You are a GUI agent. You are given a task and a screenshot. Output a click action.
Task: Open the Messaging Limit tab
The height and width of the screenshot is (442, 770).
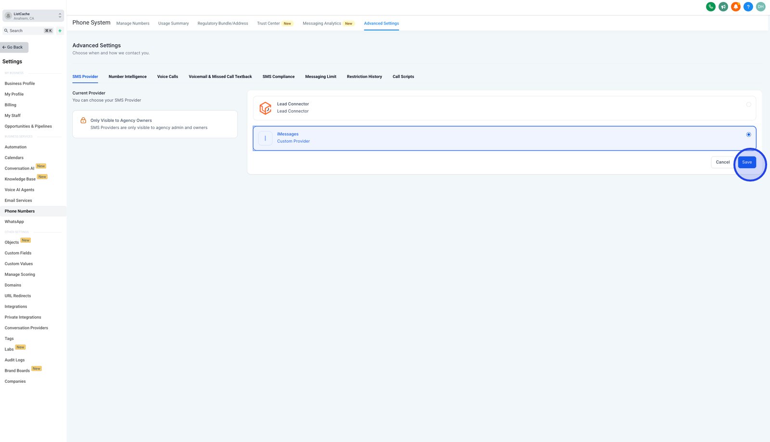tap(321, 77)
